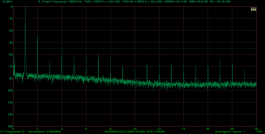The image size is (265, 134).
Task: Click the -75 y-axis tick label
Action: [10, 67]
